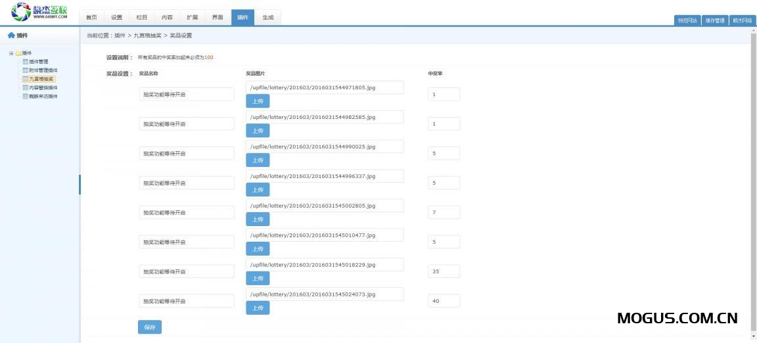Click the 预览网站 button at top right
The height and width of the screenshot is (343, 757).
687,20
